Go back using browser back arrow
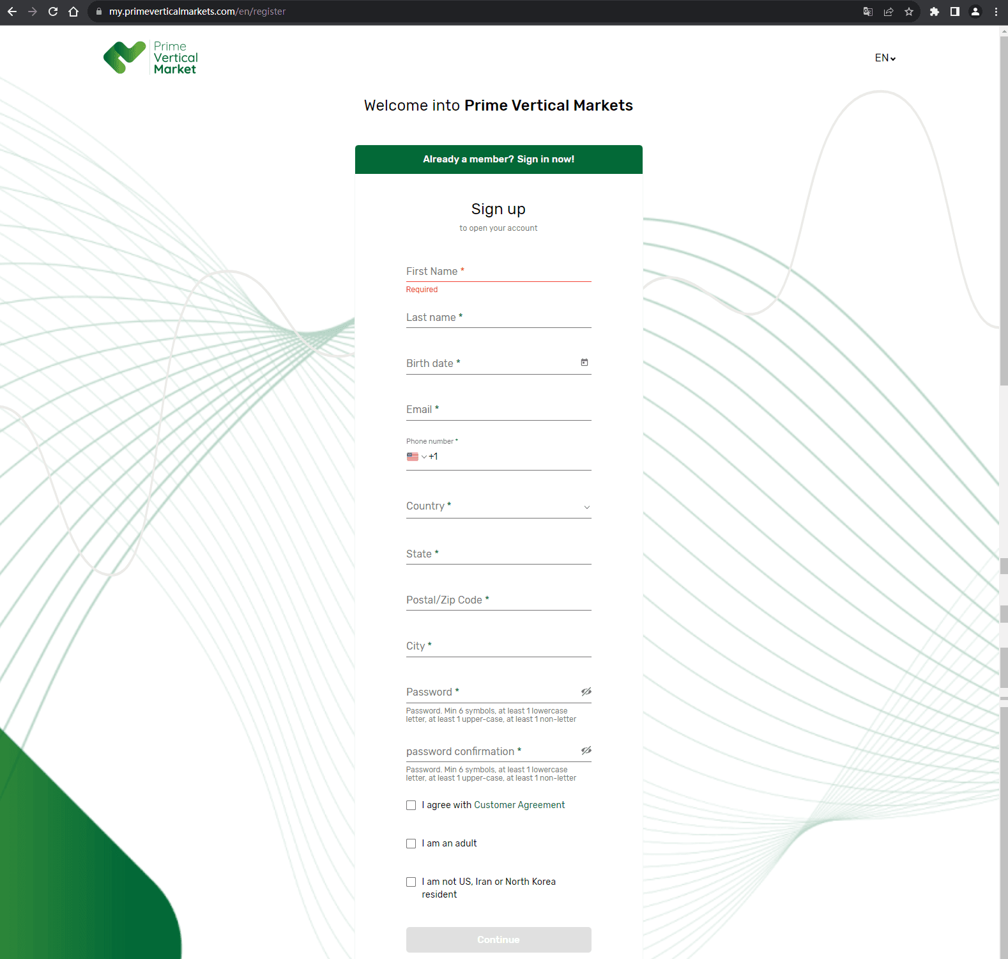 [12, 12]
